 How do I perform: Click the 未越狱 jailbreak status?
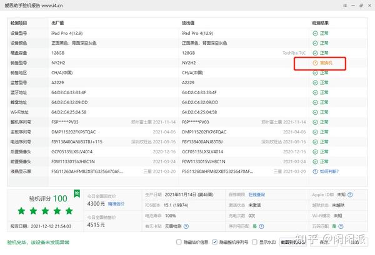(338, 205)
